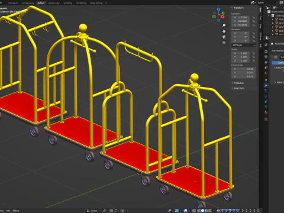Image resolution: width=284 pixels, height=213 pixels.
Task: Lock the Location X axis
Action: [x=254, y=17]
